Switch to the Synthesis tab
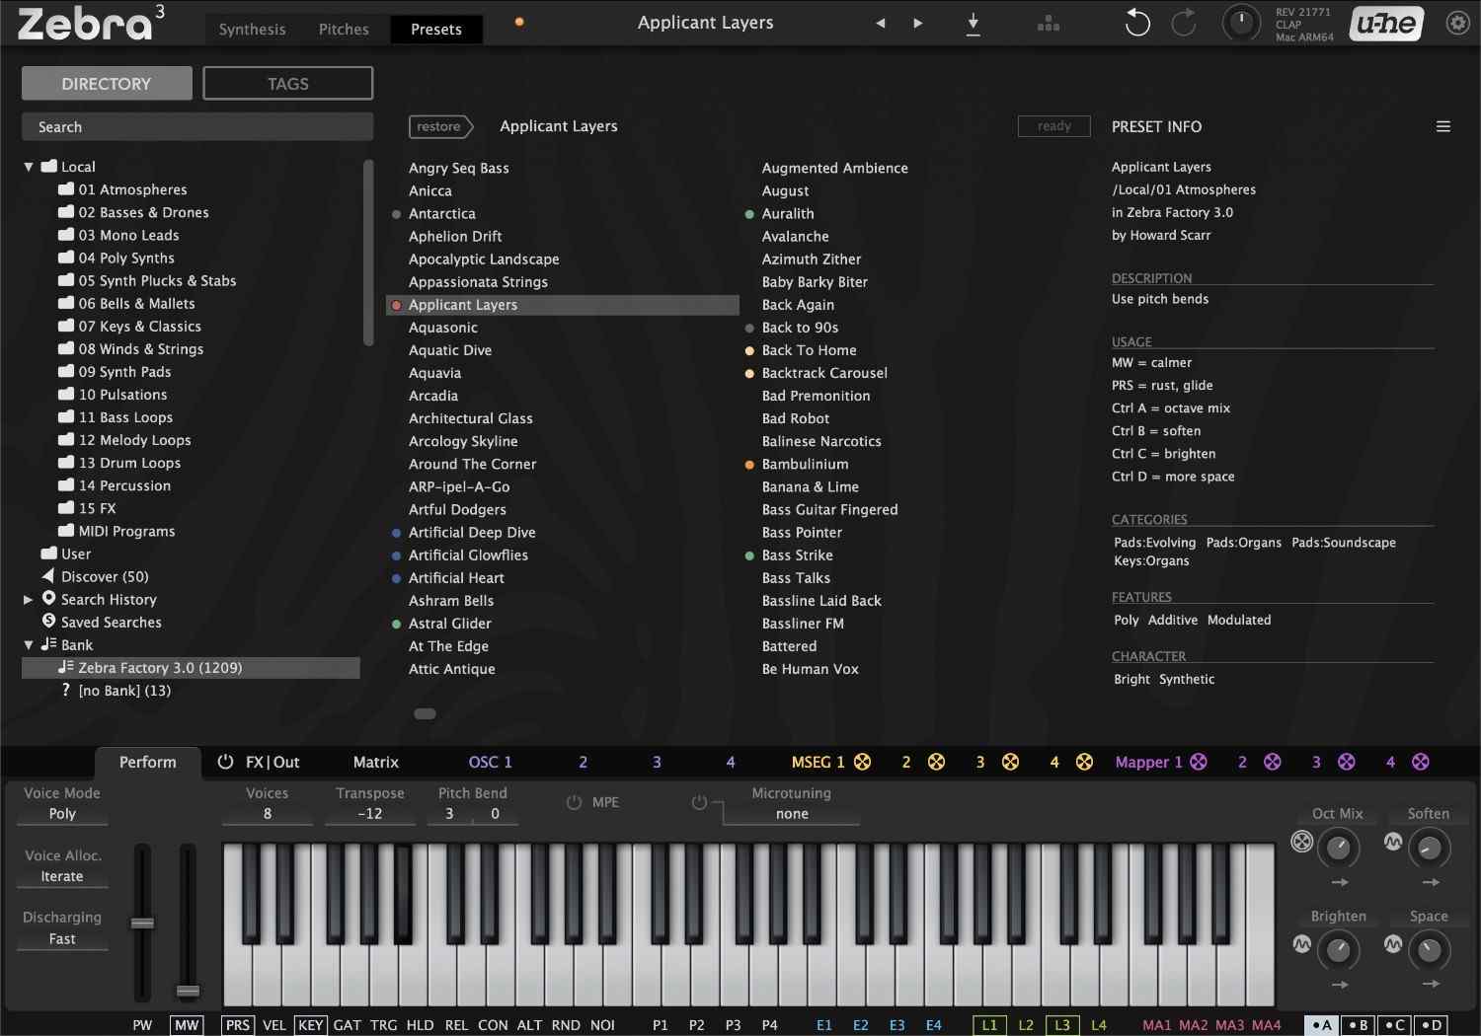This screenshot has height=1036, width=1481. (x=252, y=29)
